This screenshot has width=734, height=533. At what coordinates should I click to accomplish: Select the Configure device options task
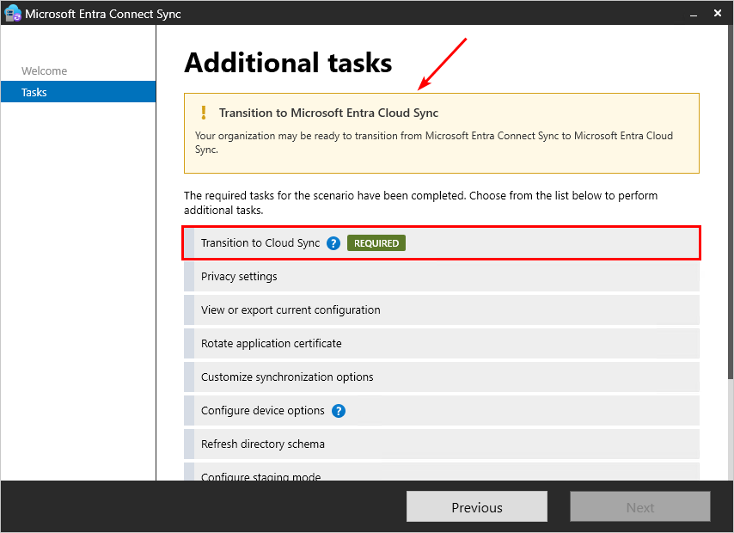tap(442, 411)
